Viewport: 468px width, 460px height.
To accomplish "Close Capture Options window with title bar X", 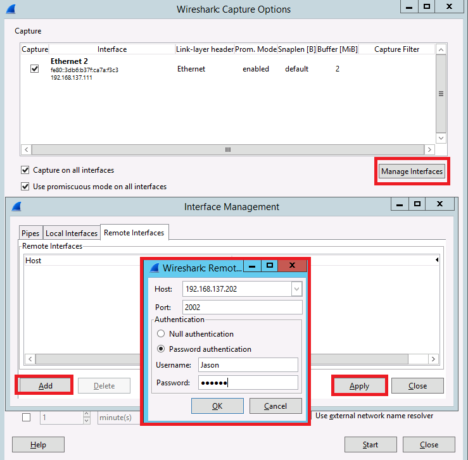I will tap(449, 6).
